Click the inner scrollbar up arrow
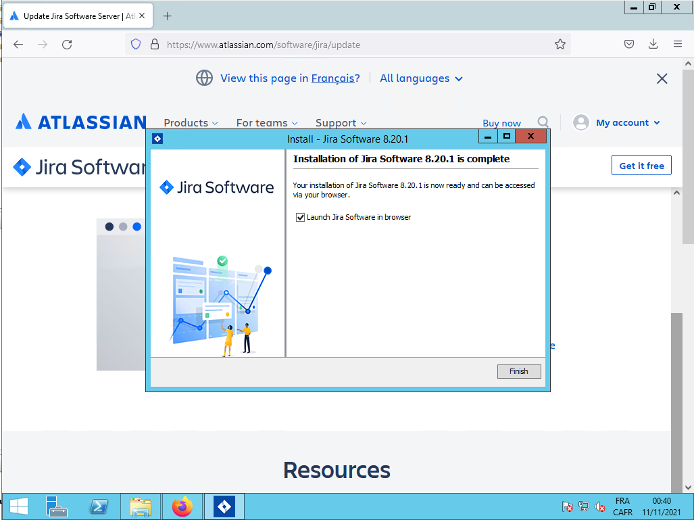Screen dimensions: 694x520 676,193
